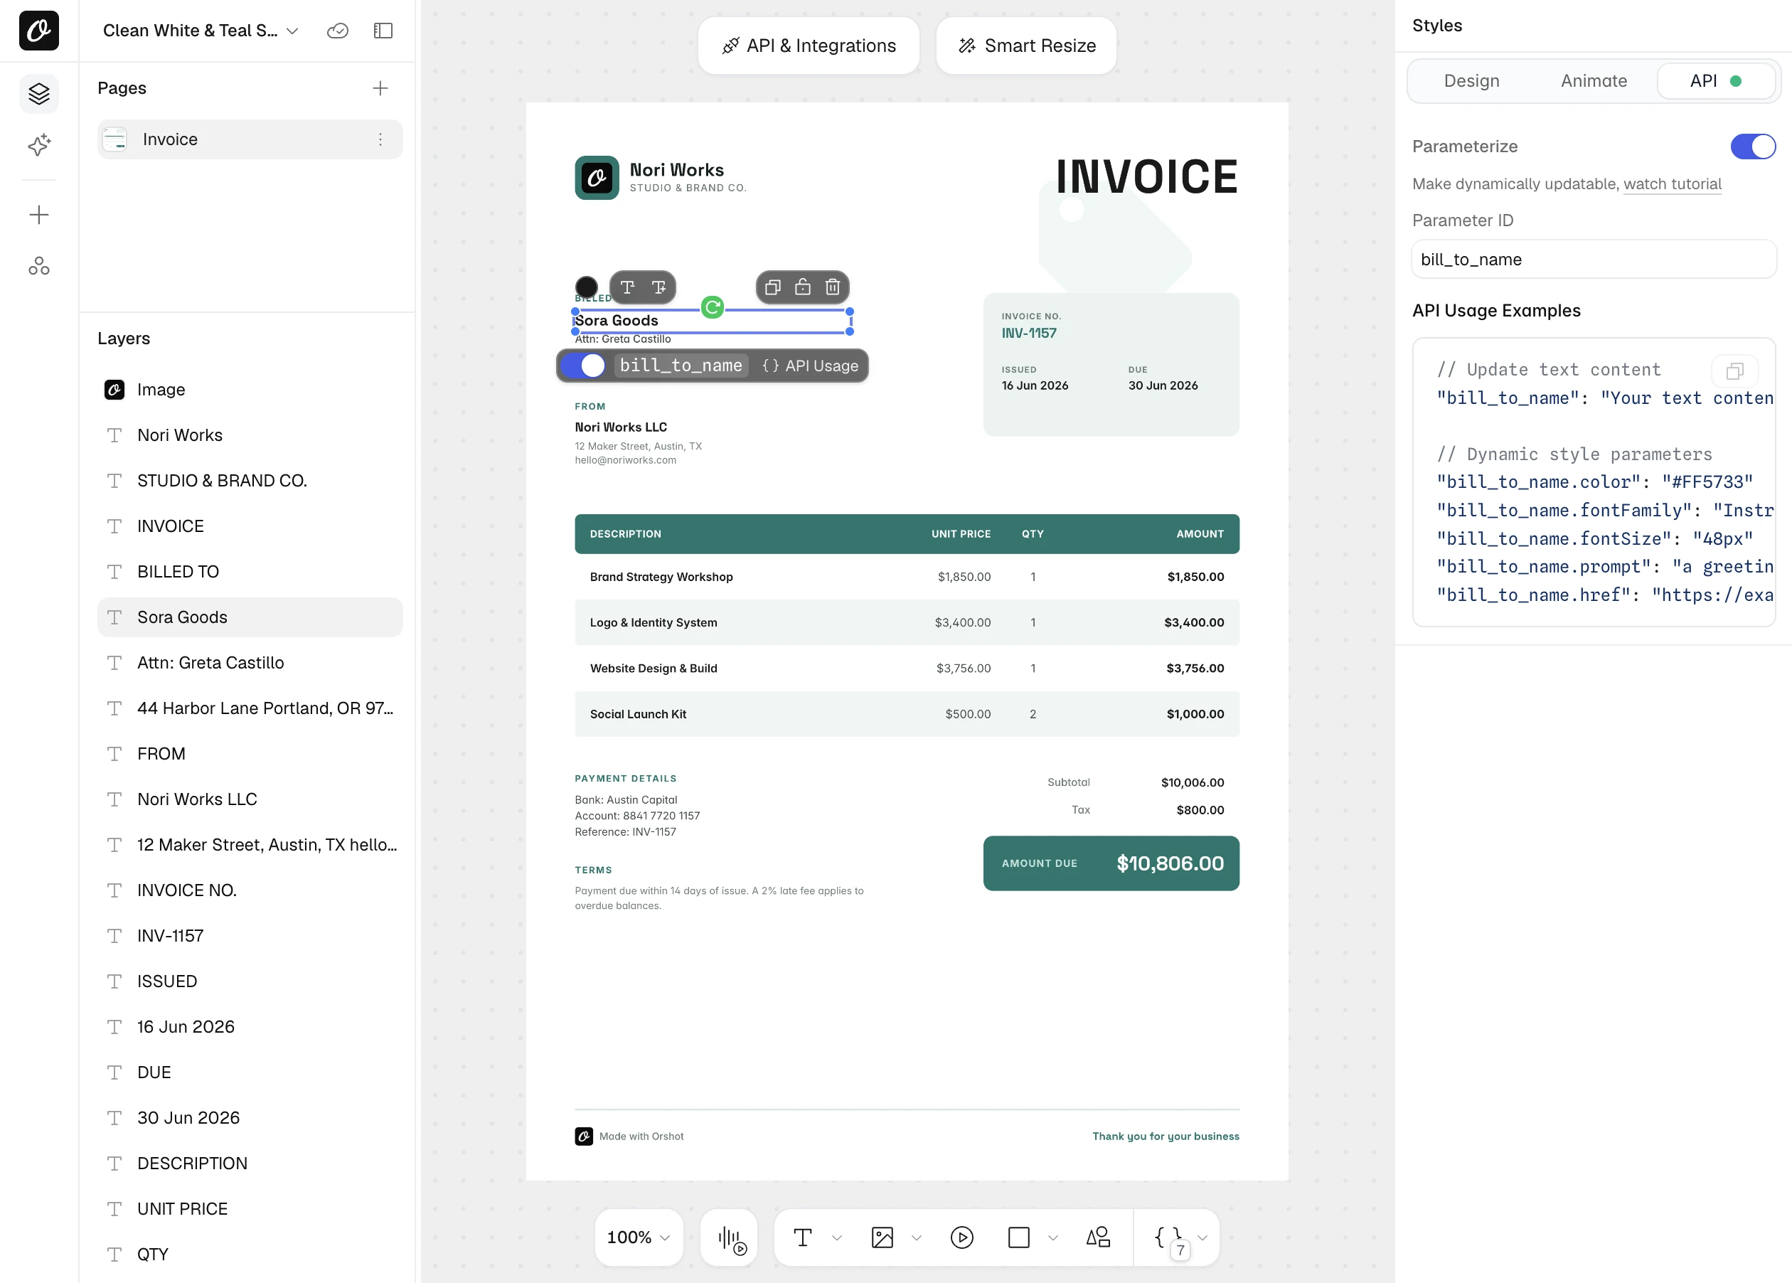Click the Parameter ID input field

pos(1593,259)
